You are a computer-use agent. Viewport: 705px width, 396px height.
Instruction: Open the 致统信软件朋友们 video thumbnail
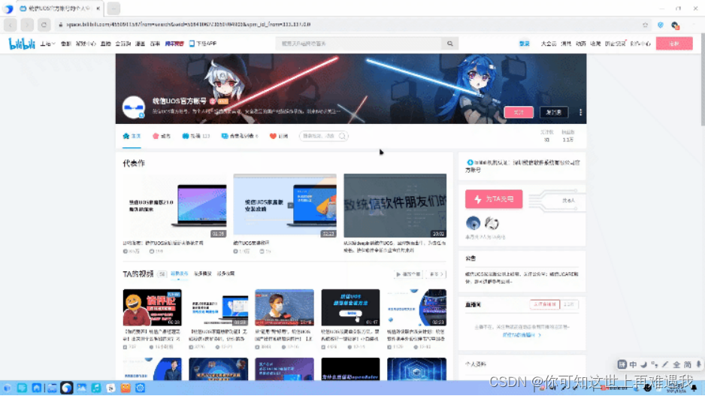[395, 206]
